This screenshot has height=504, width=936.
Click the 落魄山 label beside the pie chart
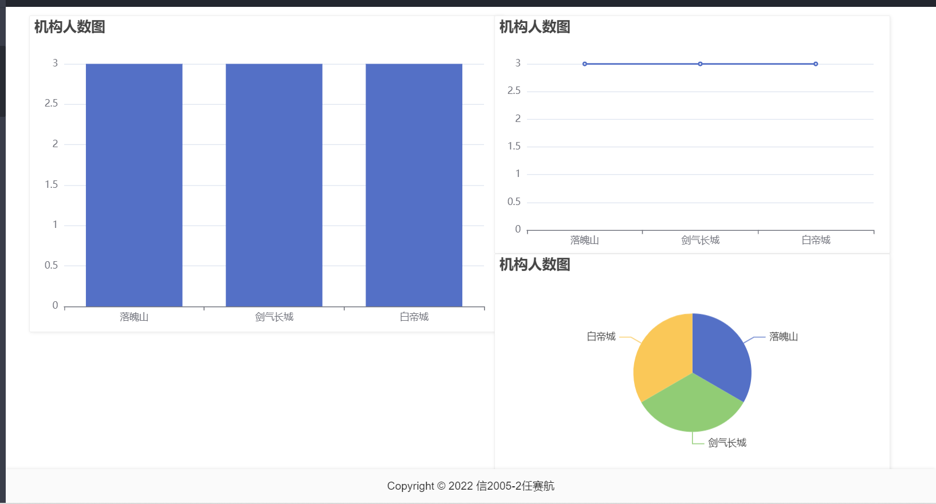point(784,337)
